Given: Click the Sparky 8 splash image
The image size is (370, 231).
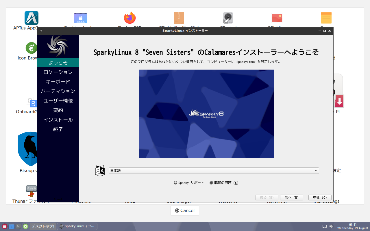Looking at the screenshot, I should point(206,114).
